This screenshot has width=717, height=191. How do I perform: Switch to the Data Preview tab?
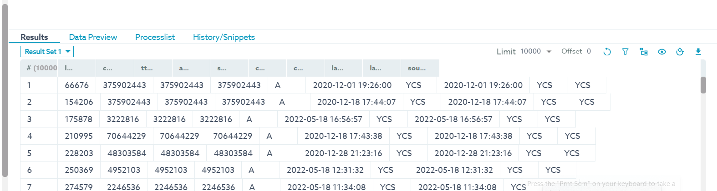pyautogui.click(x=93, y=37)
